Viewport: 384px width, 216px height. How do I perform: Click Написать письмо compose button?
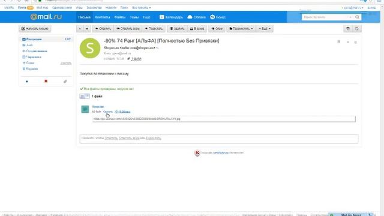[35, 29]
